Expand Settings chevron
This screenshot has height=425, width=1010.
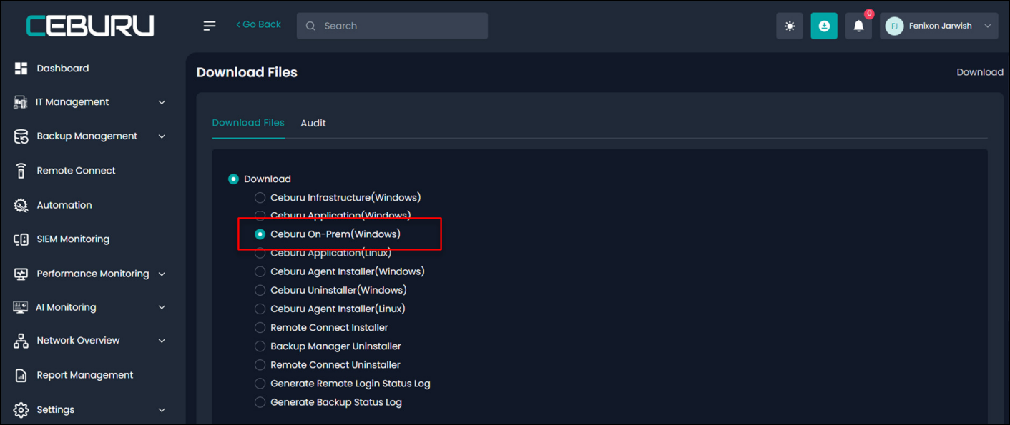click(162, 410)
